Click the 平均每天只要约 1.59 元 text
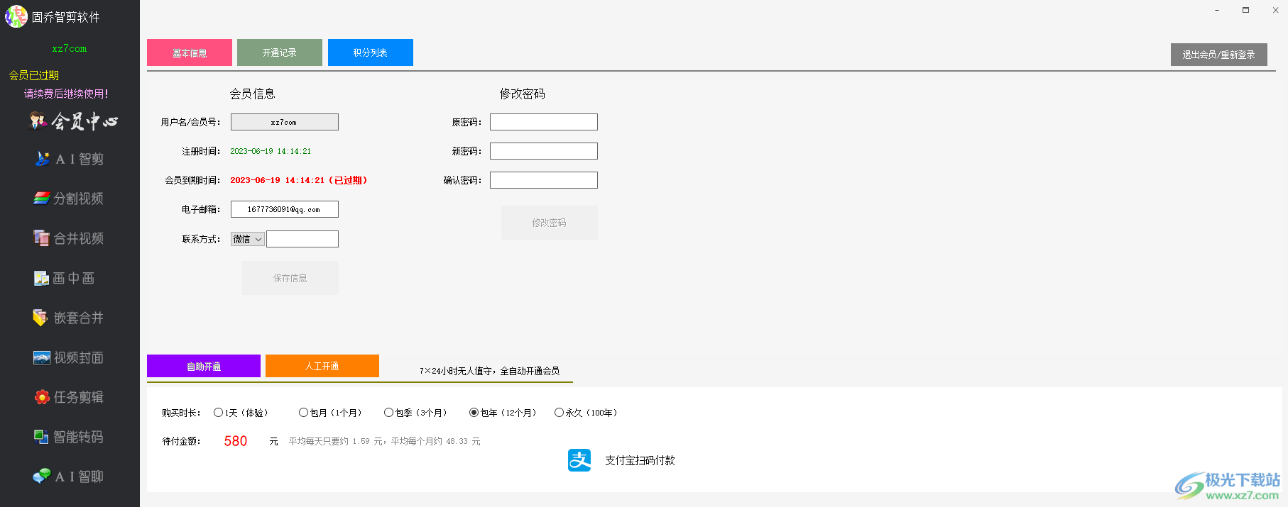Screen dimensions: 1288x507 point(334,441)
